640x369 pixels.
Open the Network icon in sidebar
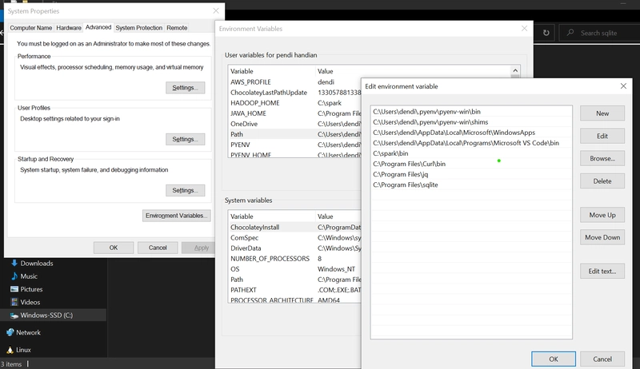[10, 332]
